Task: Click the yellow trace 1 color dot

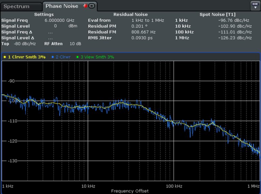Action: coord(4,57)
